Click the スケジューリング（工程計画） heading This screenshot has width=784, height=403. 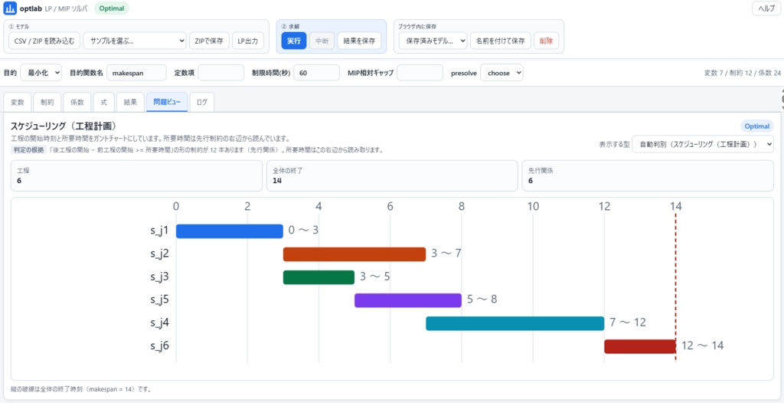(64, 126)
